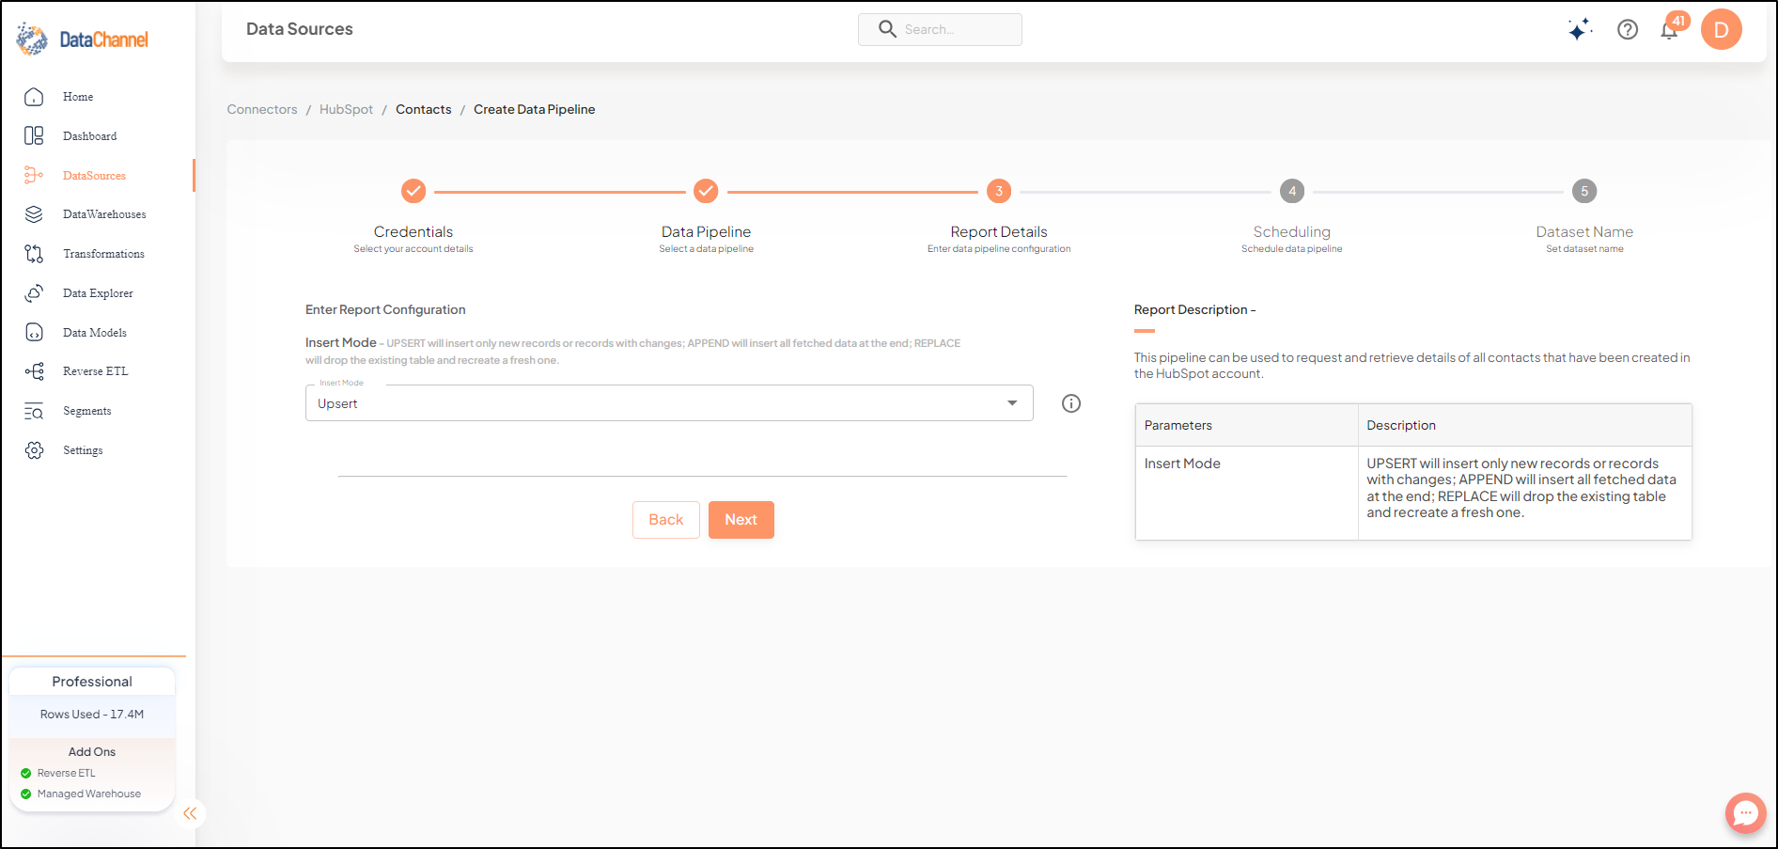Click the Dashboard sidebar icon

click(34, 136)
